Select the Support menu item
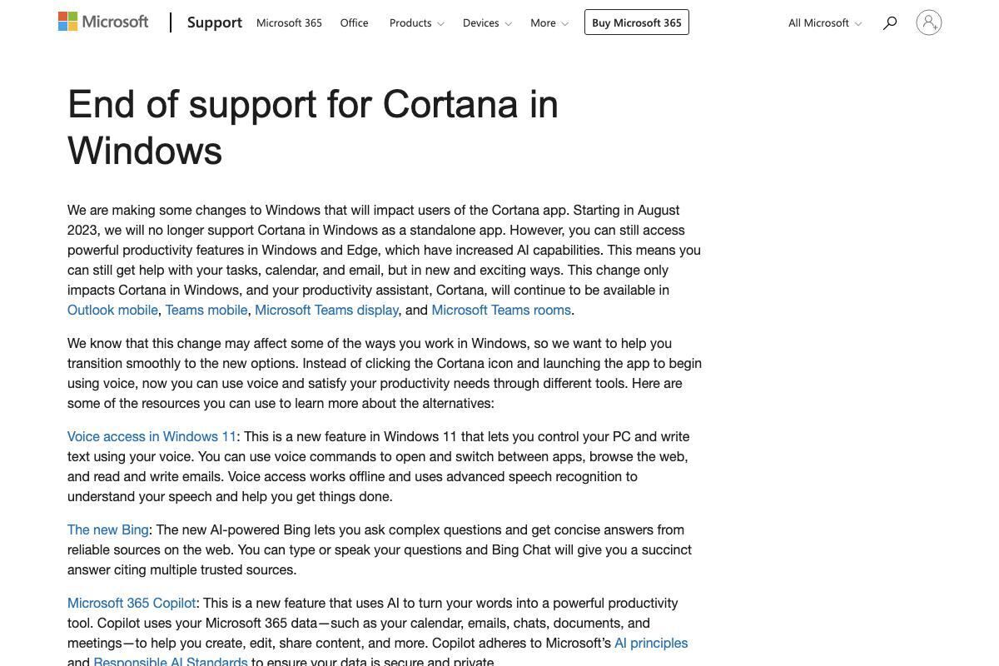Image resolution: width=999 pixels, height=666 pixels. click(214, 22)
